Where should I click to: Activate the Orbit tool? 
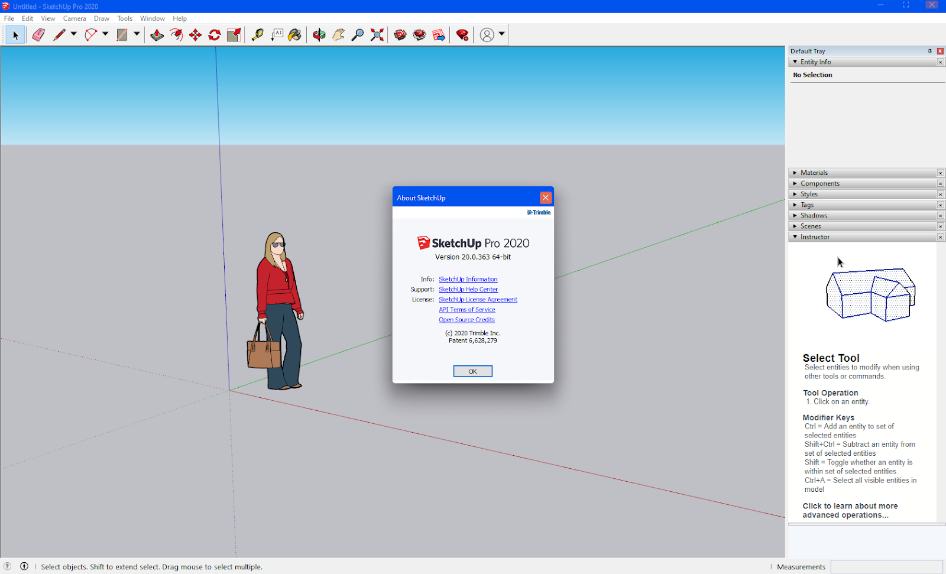pos(319,34)
